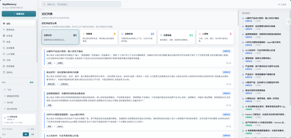The height and width of the screenshot is (138, 291).
Task: Switch language to 中
Action: (26, 135)
